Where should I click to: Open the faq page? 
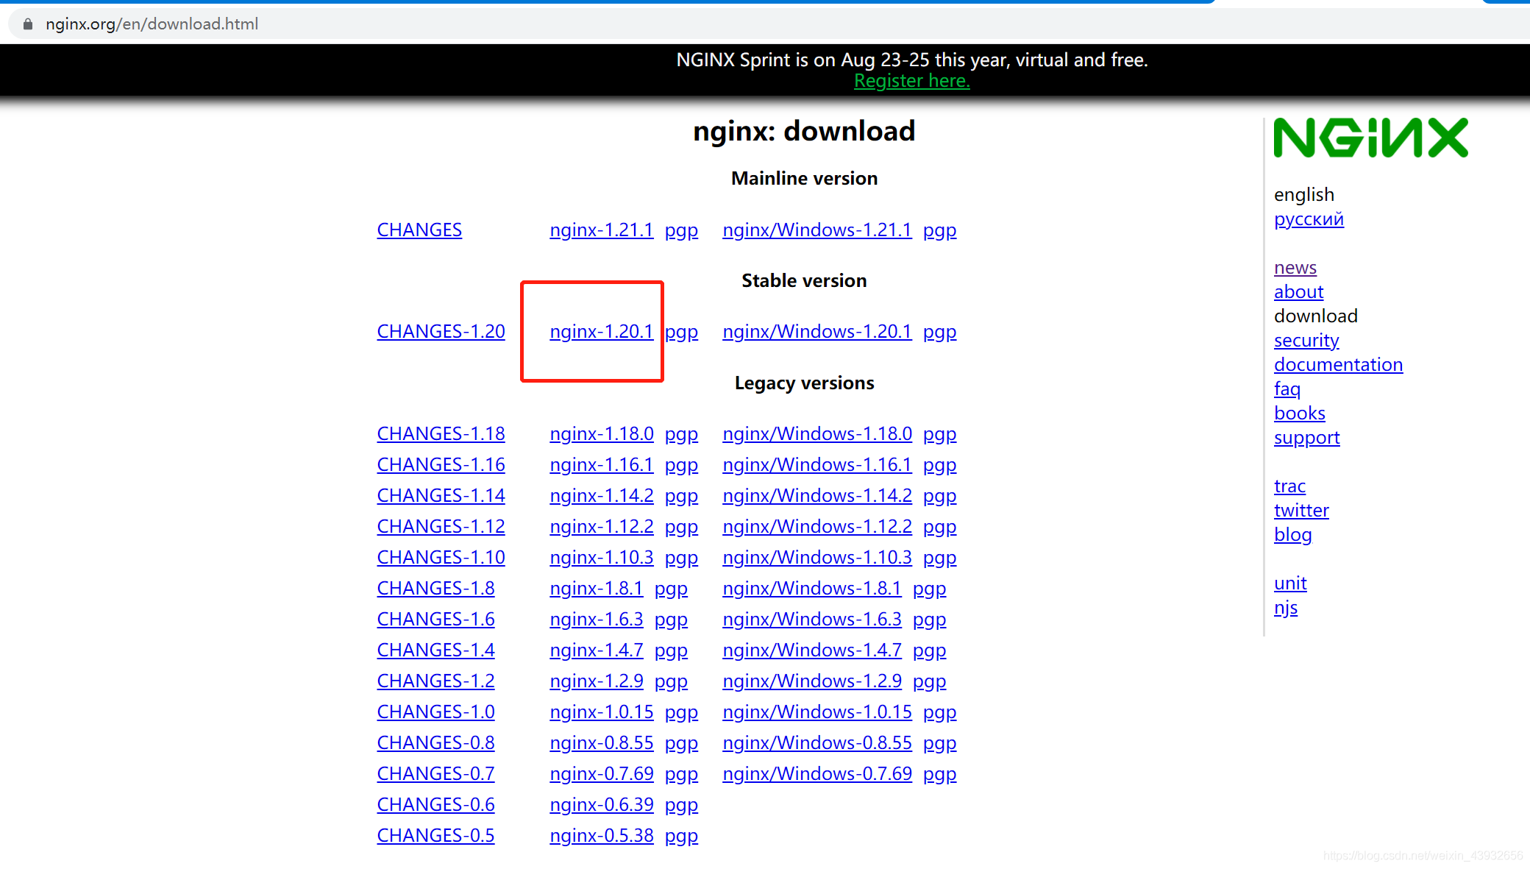[x=1287, y=389]
